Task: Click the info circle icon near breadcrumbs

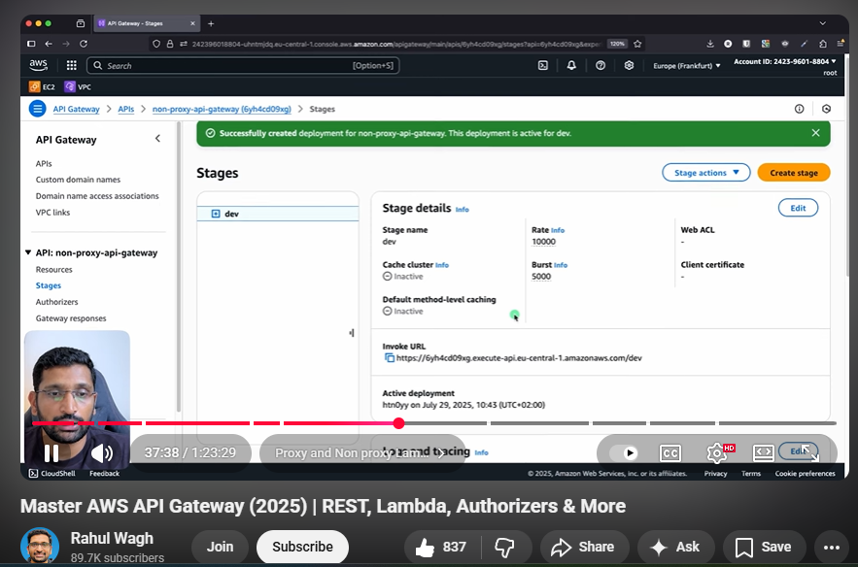Action: [x=800, y=109]
